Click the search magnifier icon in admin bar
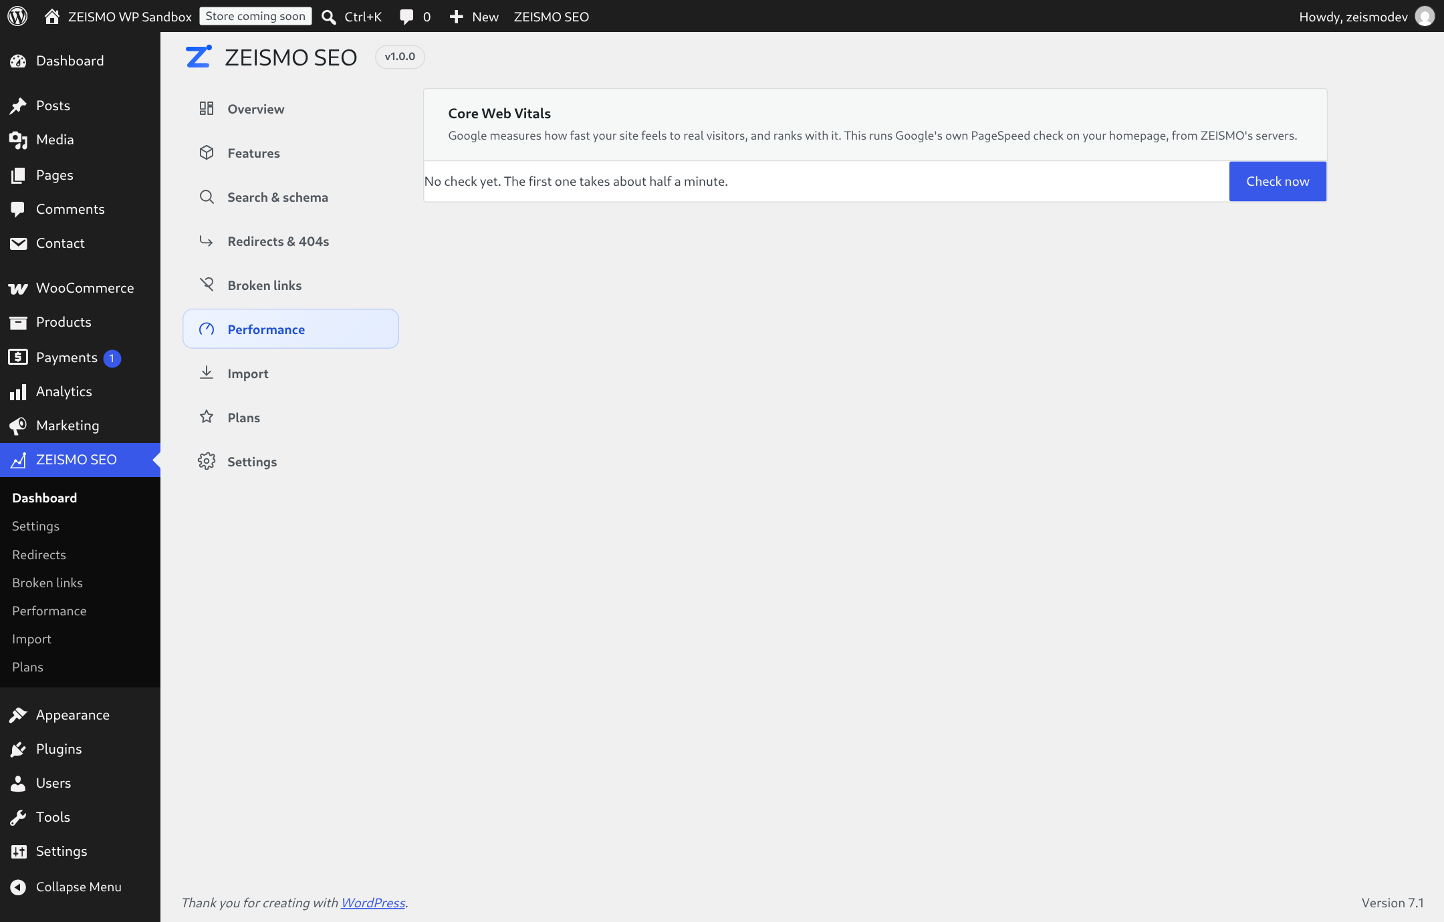This screenshot has width=1444, height=922. (x=328, y=17)
